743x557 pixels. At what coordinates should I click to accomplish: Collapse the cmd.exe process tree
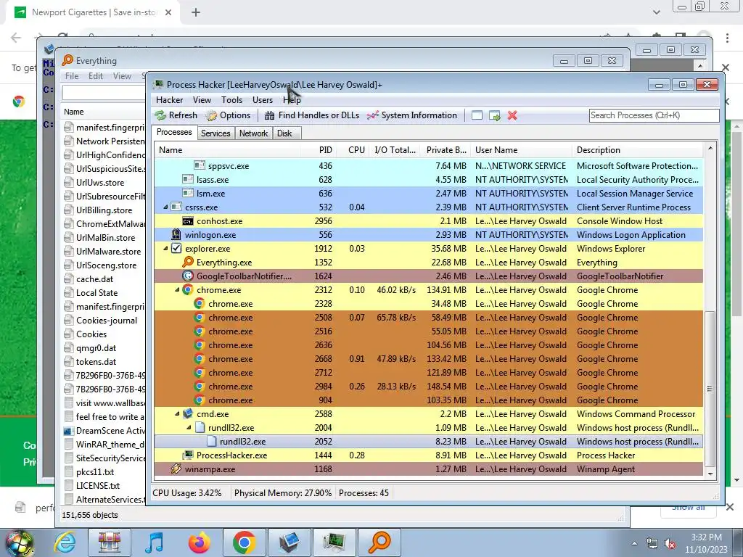tap(177, 413)
